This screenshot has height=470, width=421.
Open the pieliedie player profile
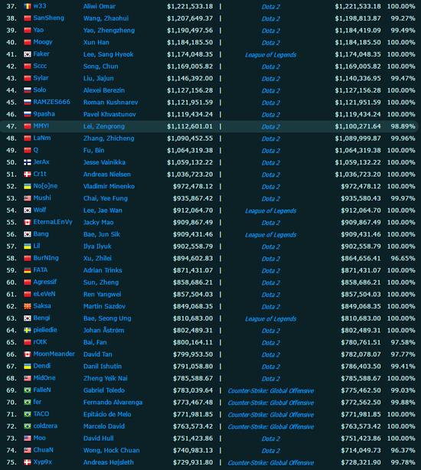click(x=45, y=330)
